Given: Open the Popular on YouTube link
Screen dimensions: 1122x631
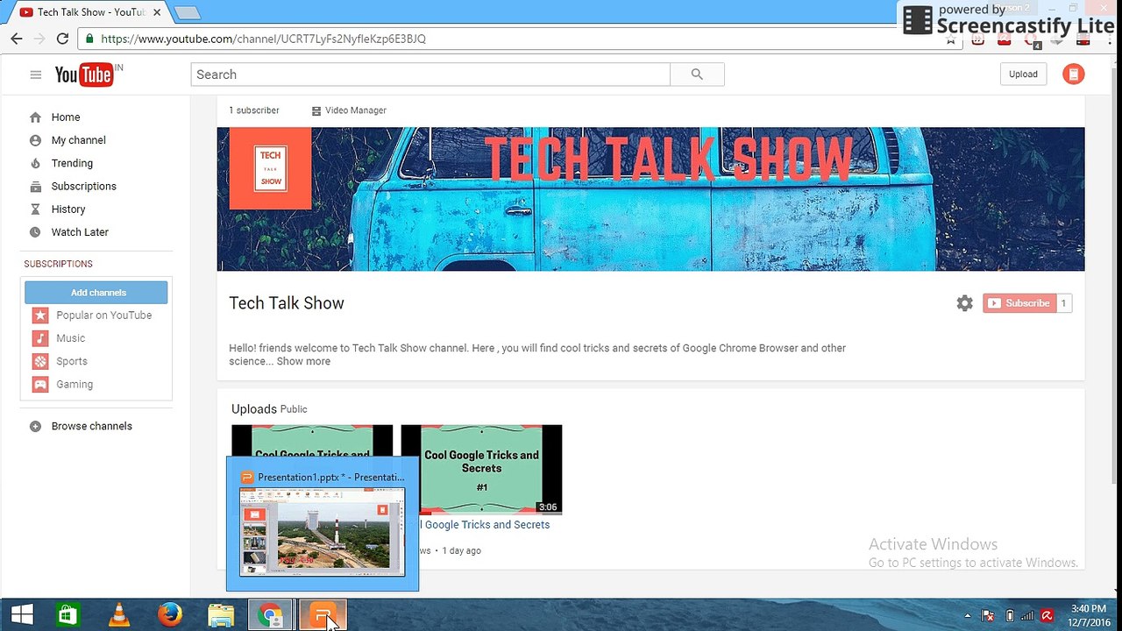Looking at the screenshot, I should point(104,315).
